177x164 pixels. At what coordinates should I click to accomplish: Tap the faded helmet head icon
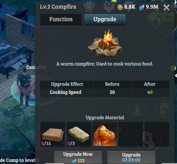(165, 109)
